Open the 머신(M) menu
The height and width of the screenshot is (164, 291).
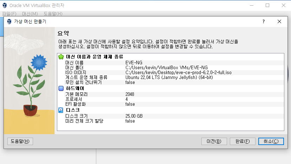pos(30,14)
